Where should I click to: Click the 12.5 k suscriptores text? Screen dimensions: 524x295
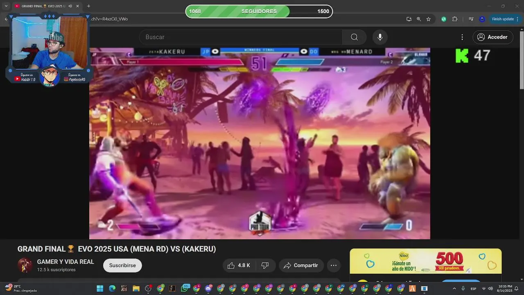click(56, 270)
